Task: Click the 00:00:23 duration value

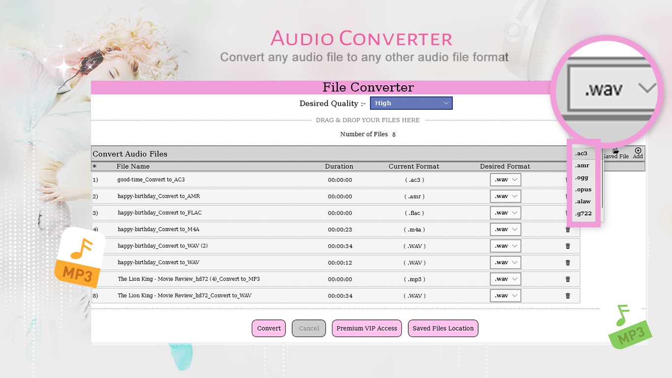Action: [340, 230]
